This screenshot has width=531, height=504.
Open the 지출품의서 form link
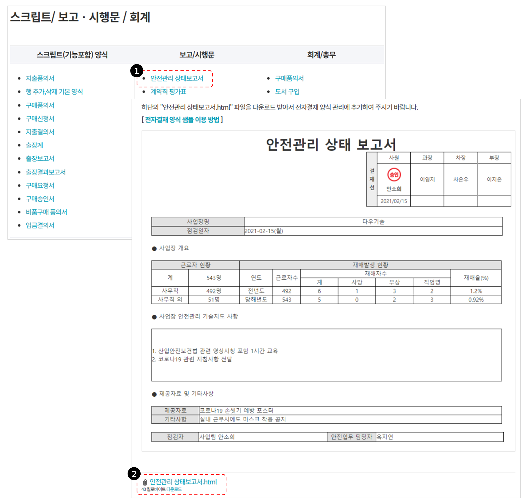click(x=40, y=78)
